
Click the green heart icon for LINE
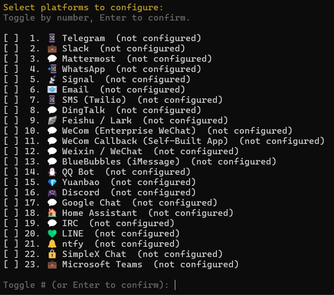pos(52,234)
